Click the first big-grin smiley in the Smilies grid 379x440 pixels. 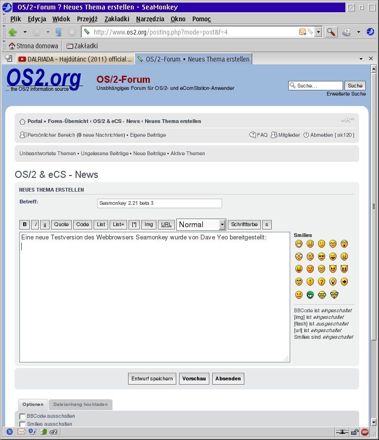[x=299, y=244]
